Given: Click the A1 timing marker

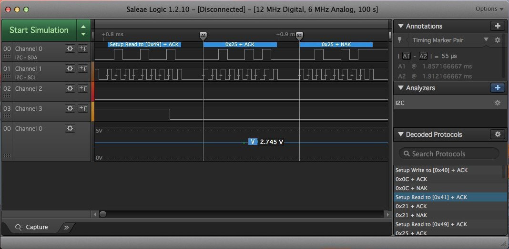Looking at the screenshot, I should coord(203,36).
